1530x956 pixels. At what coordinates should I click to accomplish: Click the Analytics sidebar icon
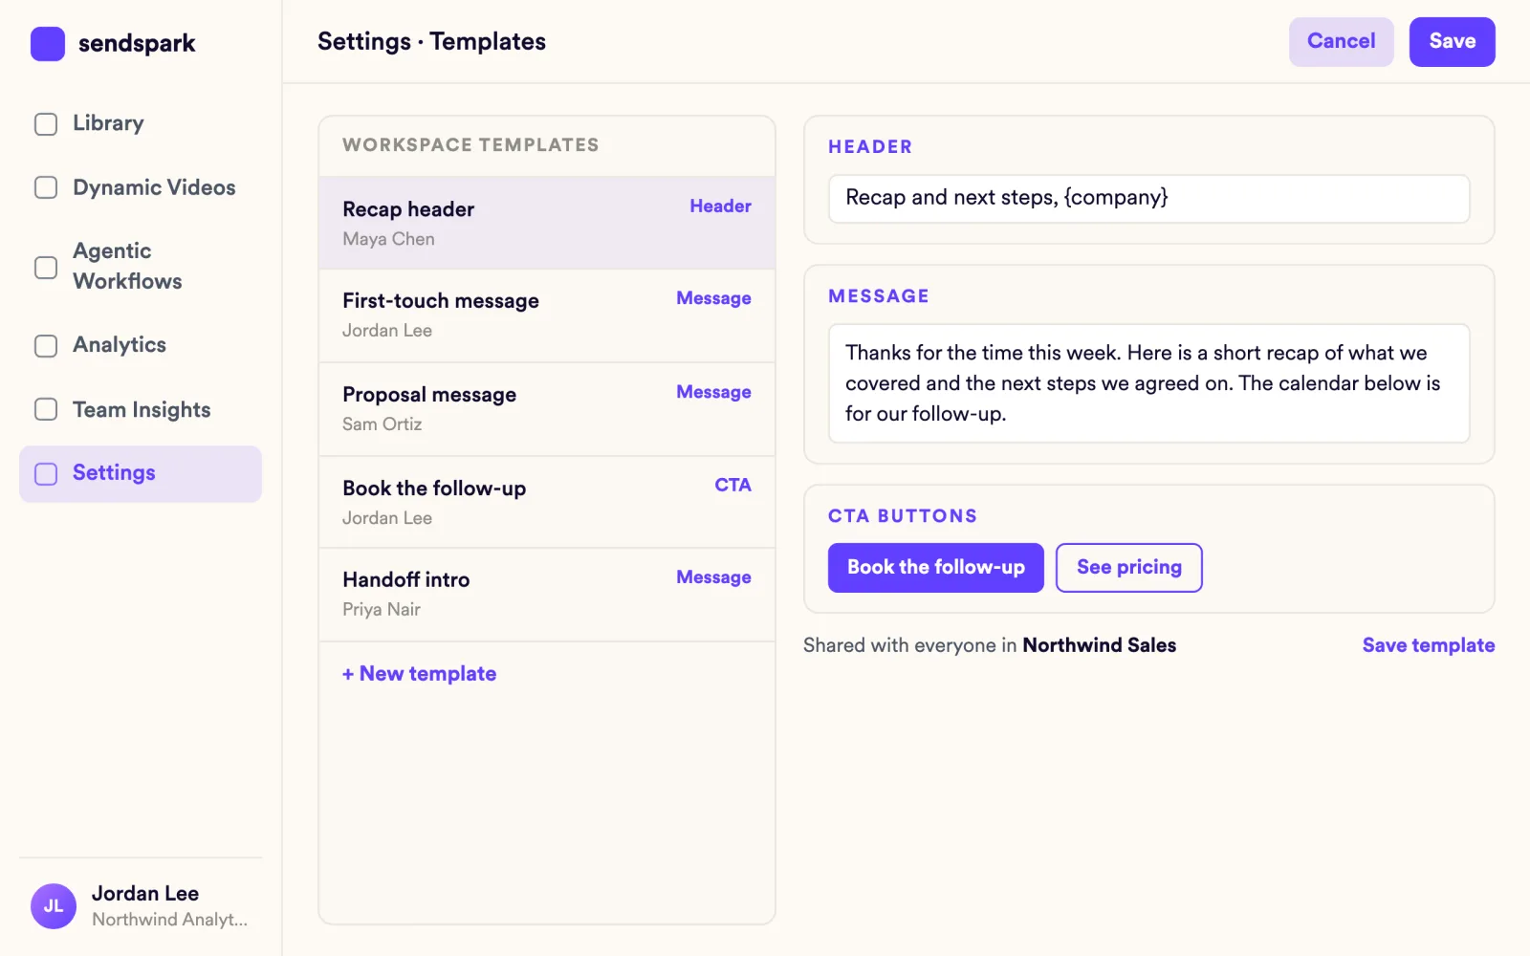46,346
